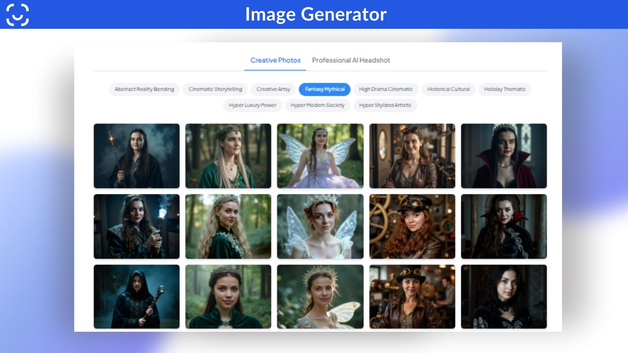Select the Holiday Thematic chip
Image resolution: width=628 pixels, height=353 pixels.
[505, 89]
